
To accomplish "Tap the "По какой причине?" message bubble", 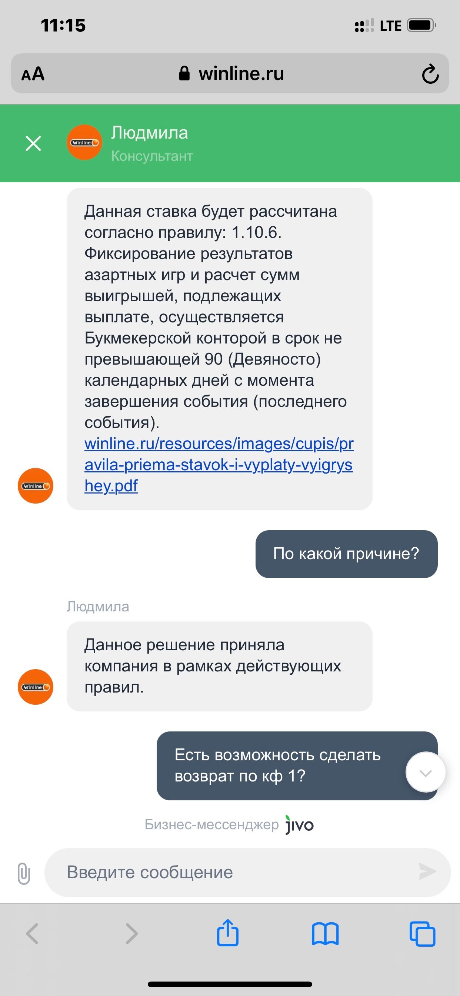I will click(x=346, y=554).
